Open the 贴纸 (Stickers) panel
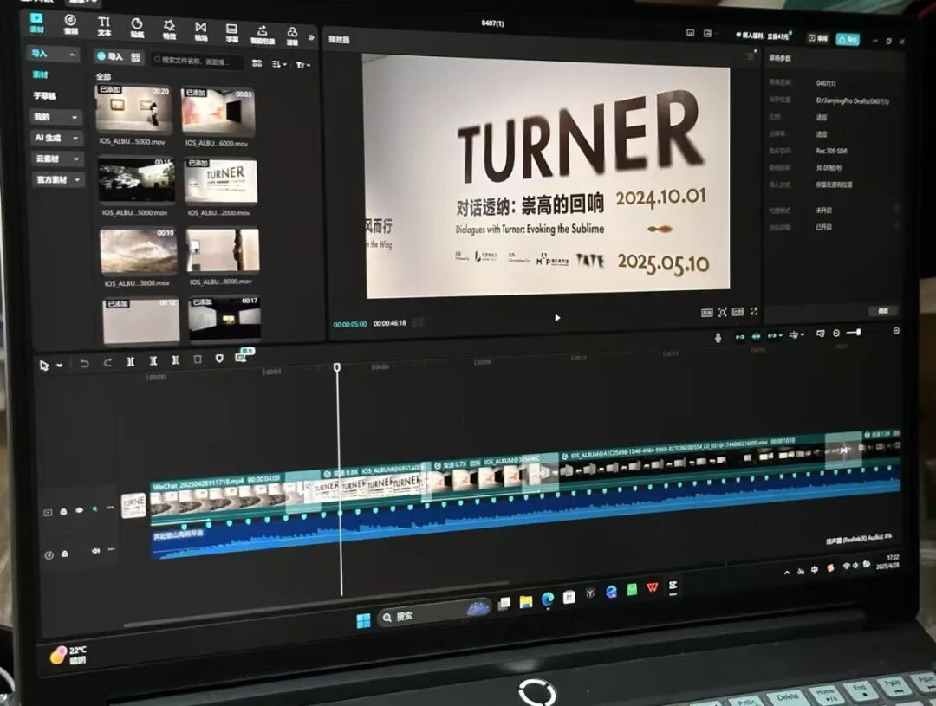This screenshot has width=936, height=706. 137,28
